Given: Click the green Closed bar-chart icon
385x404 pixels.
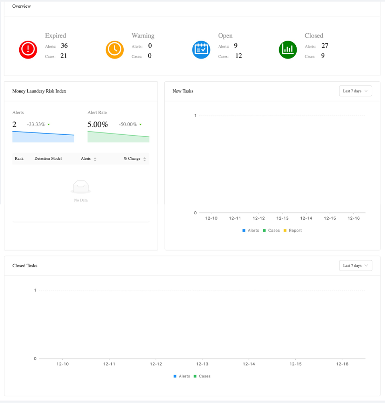Looking at the screenshot, I should tap(288, 50).
